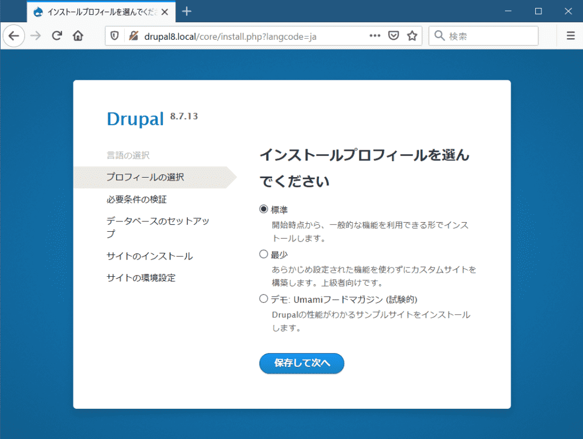This screenshot has height=439, width=583.
Task: Go to the browser home page icon
Action: pos(78,36)
